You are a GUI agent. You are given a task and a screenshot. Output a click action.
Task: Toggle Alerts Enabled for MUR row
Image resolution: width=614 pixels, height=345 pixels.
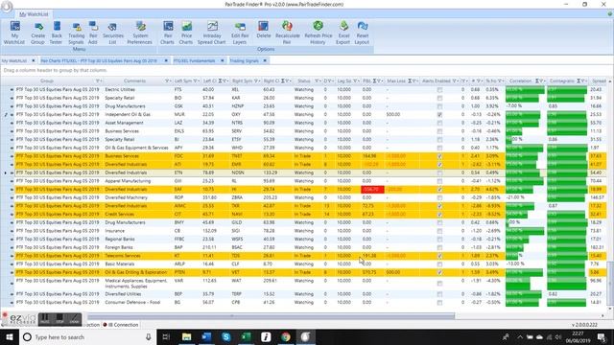pyautogui.click(x=439, y=115)
